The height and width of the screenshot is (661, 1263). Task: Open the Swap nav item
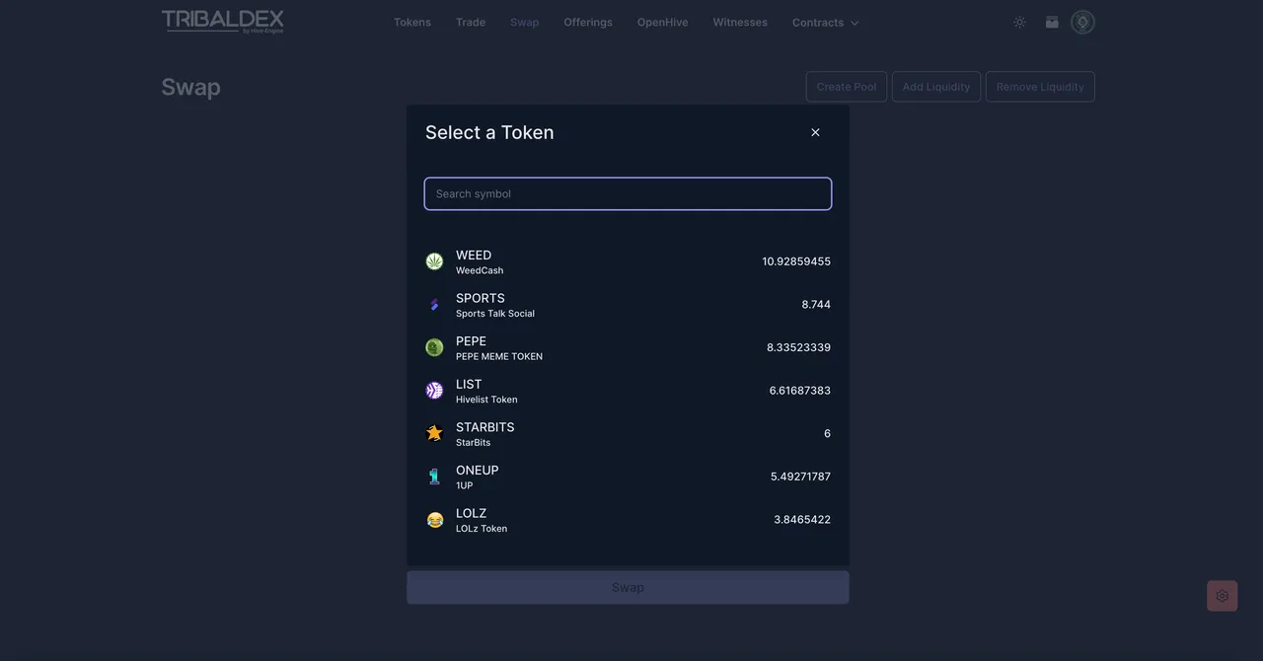pos(525,22)
